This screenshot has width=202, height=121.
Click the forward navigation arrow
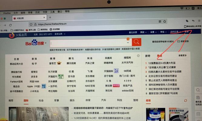pos(5,25)
